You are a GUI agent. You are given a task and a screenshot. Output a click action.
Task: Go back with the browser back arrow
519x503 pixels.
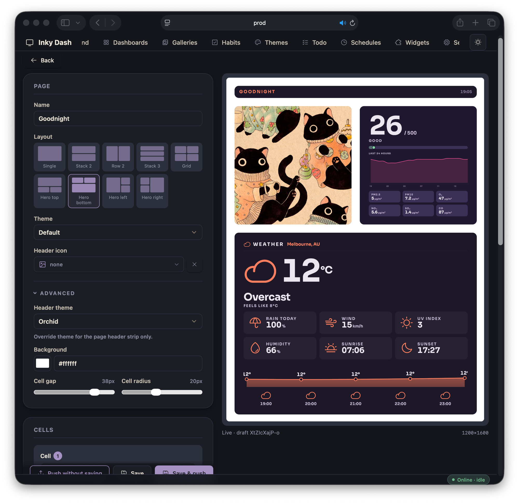98,23
